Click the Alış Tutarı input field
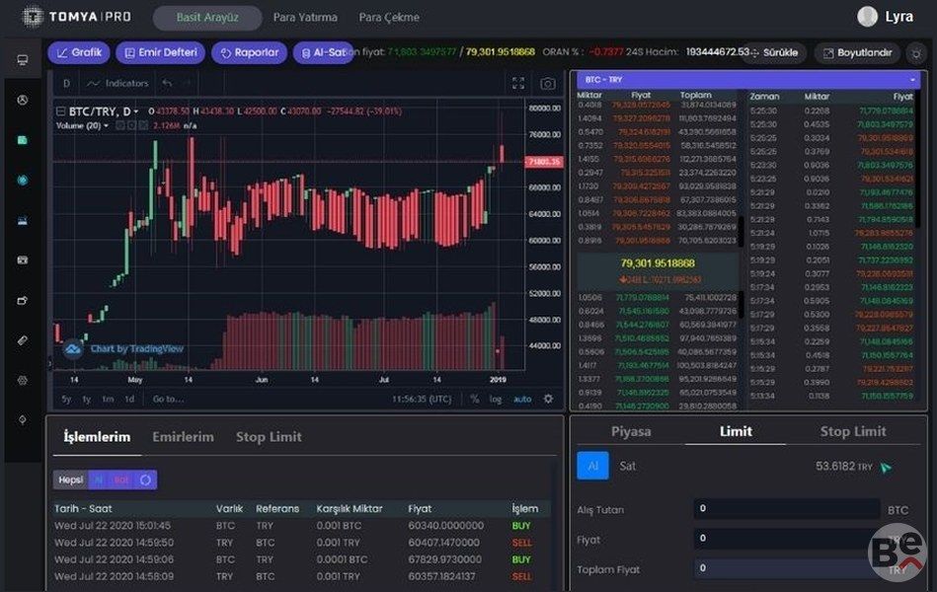937x592 pixels. coord(786,509)
